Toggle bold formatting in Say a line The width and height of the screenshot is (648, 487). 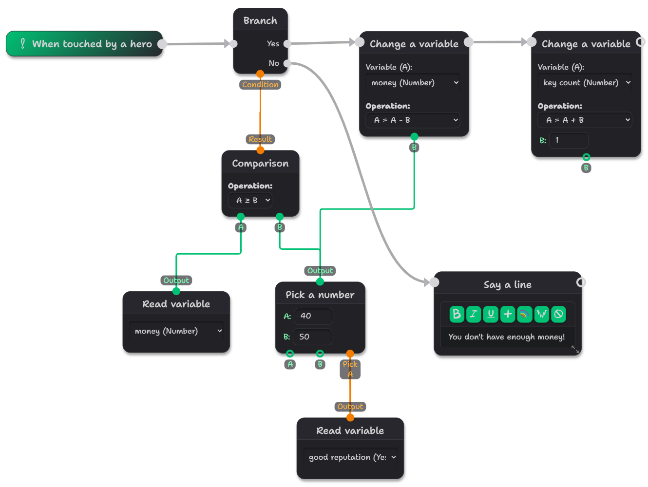click(457, 314)
